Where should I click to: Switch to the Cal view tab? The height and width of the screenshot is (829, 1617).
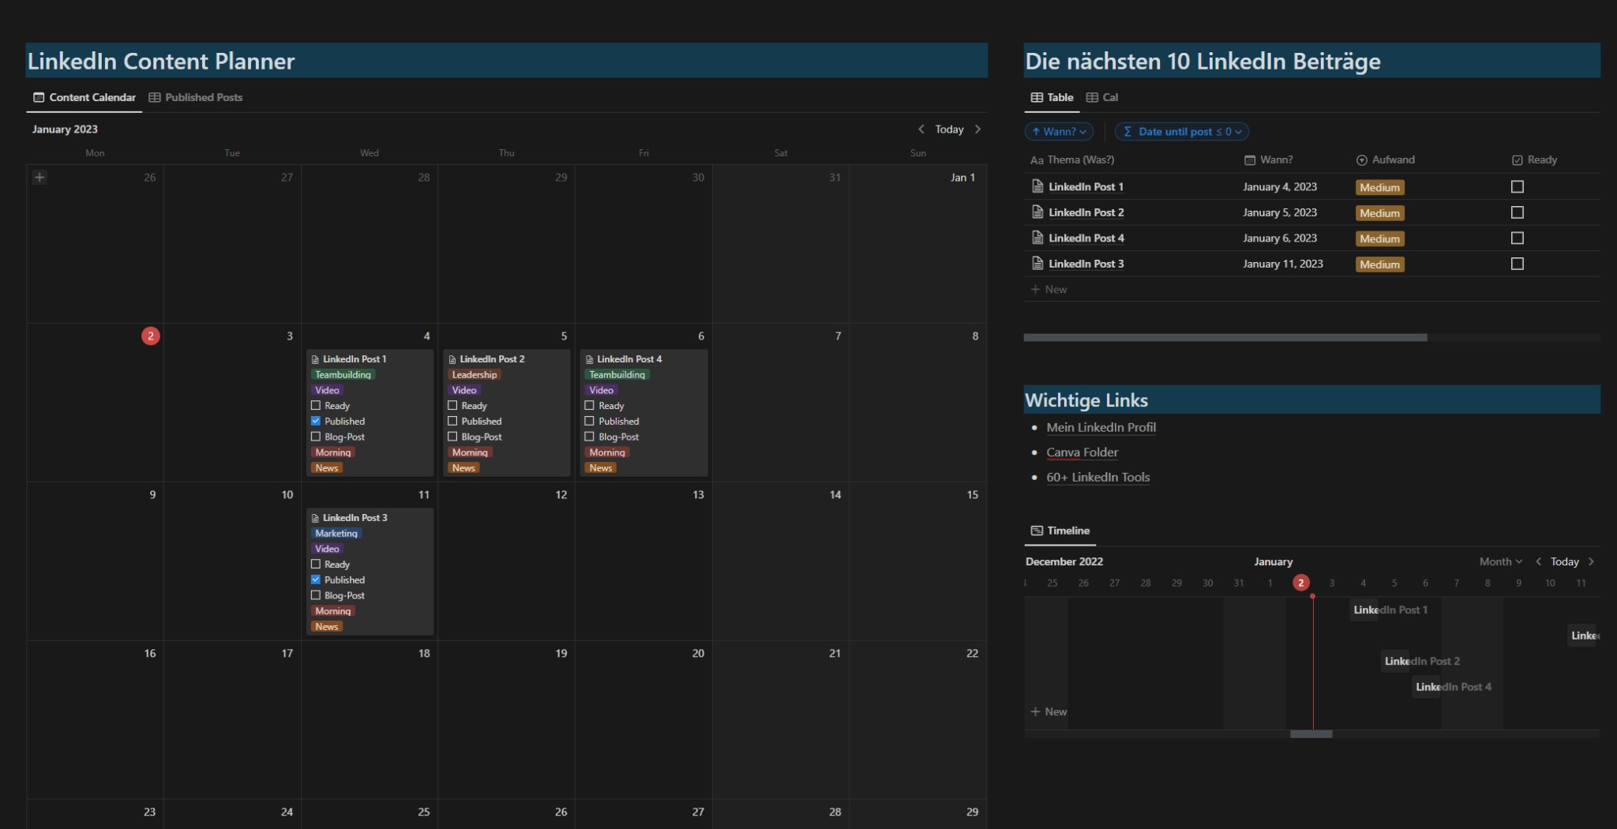point(1102,97)
